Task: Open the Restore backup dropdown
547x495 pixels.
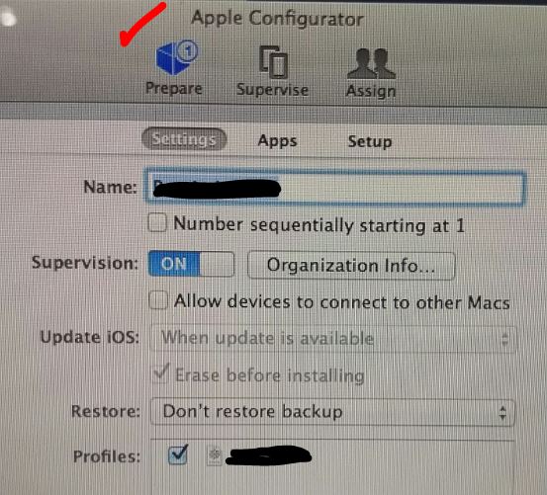Action: pos(332,412)
